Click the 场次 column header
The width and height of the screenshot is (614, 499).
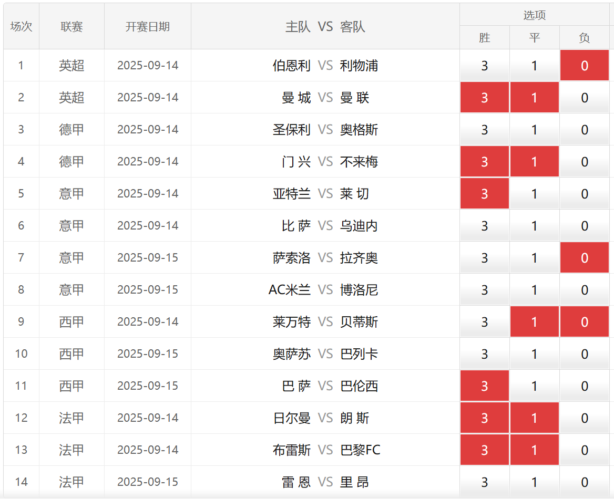(x=21, y=27)
